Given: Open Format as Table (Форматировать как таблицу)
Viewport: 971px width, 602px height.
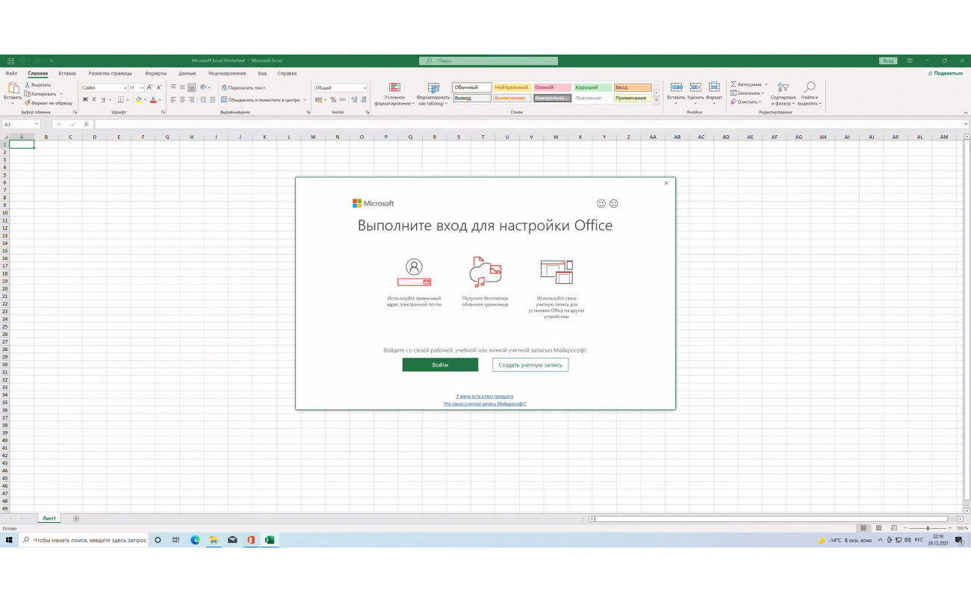Looking at the screenshot, I should tap(433, 94).
